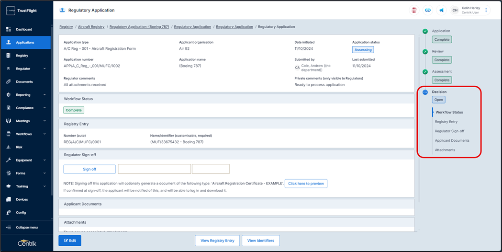Expand the Reporting menu chevron
This screenshot has width=502, height=252.
pos(45,95)
